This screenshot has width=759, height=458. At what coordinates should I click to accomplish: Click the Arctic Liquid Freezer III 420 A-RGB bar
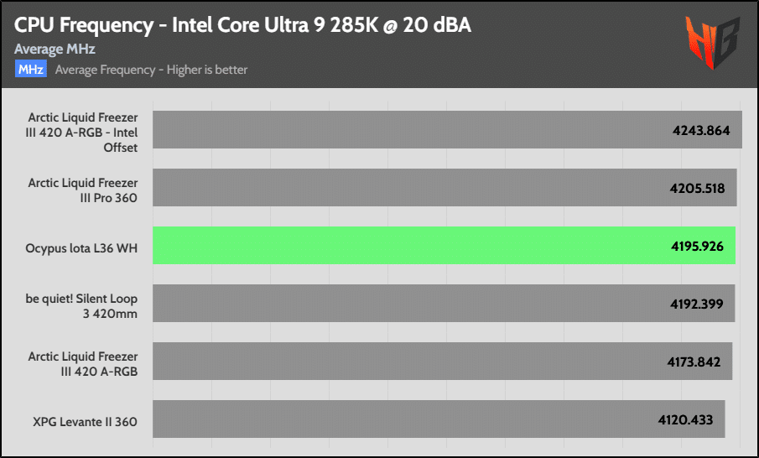pyautogui.click(x=443, y=362)
